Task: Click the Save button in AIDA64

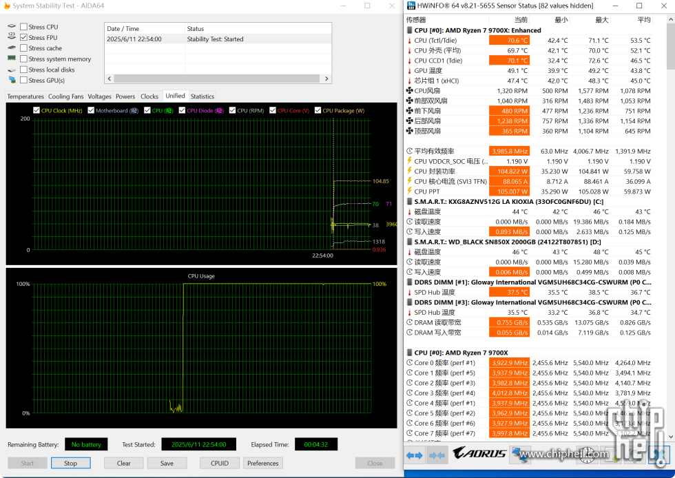Action: pos(167,463)
